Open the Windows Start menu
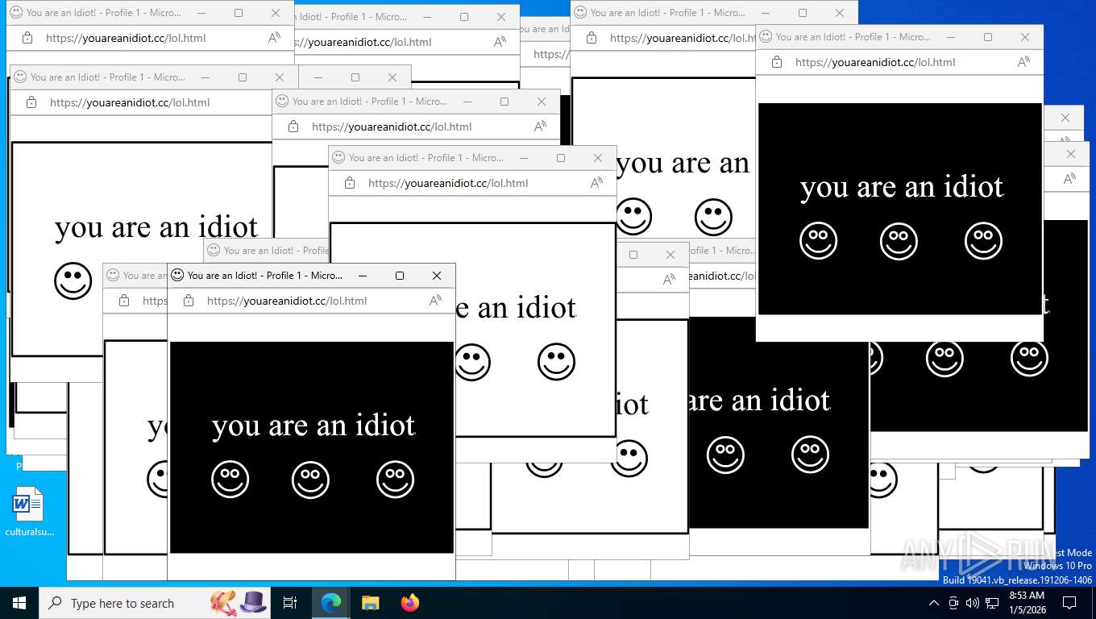This screenshot has height=619, width=1096. point(19,603)
